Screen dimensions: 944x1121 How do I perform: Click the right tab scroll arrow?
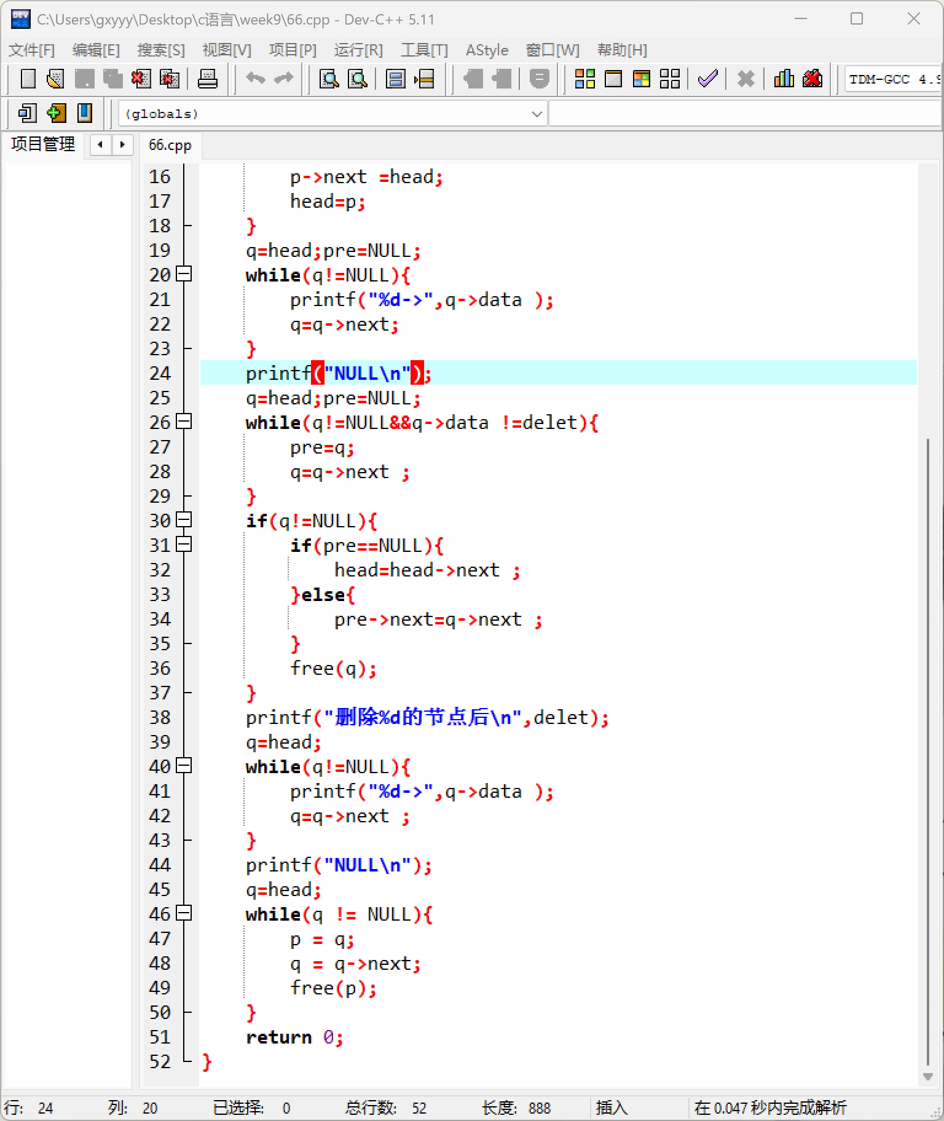[122, 145]
